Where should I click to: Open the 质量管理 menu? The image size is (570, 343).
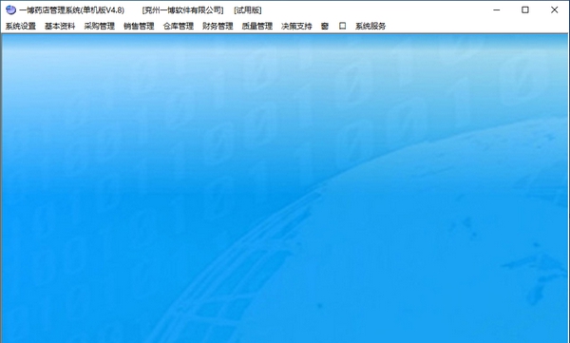tap(257, 26)
